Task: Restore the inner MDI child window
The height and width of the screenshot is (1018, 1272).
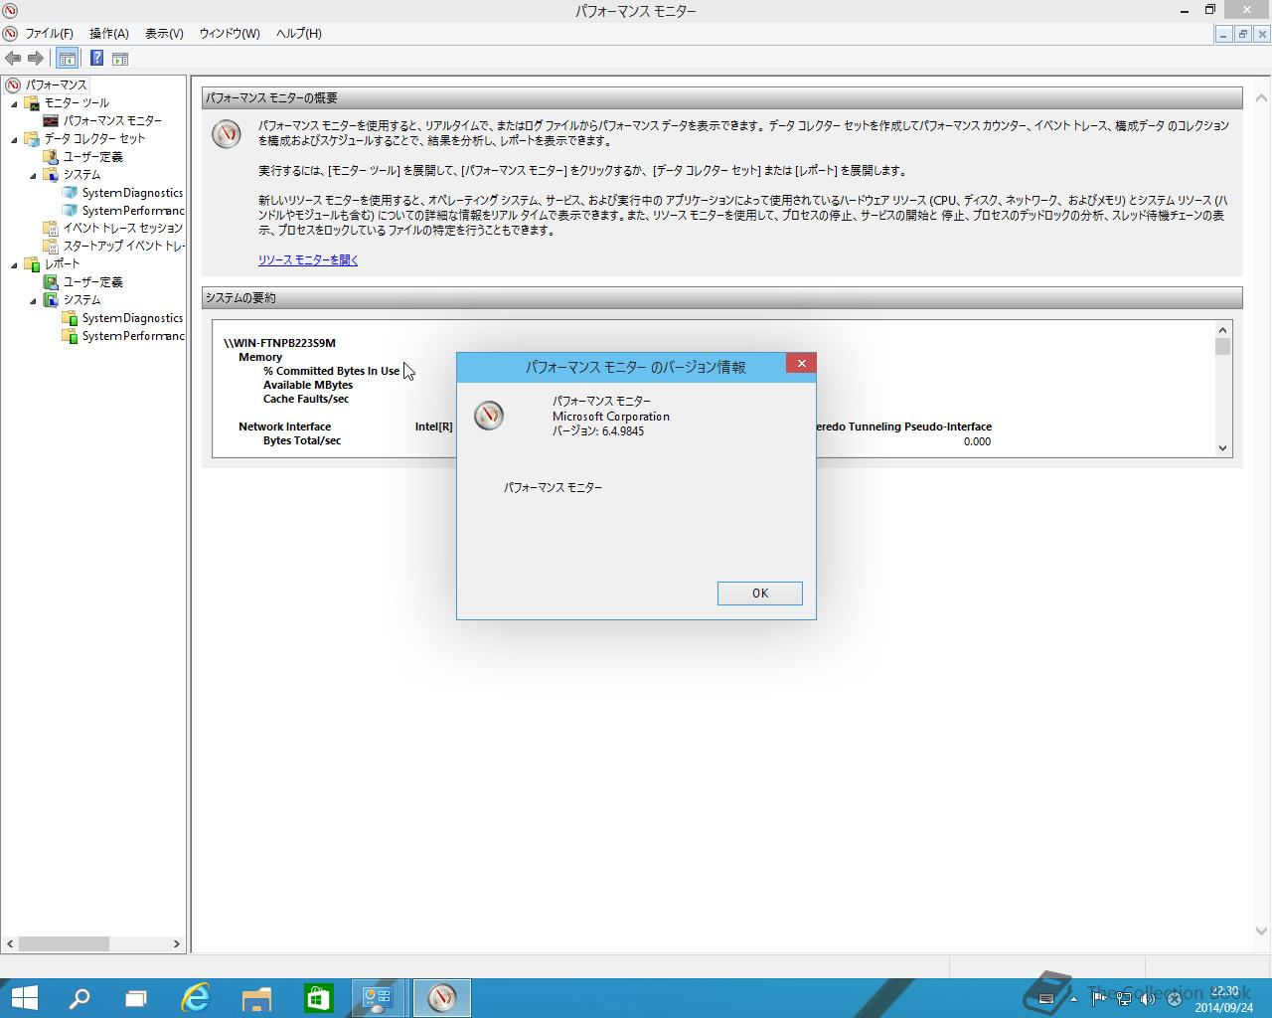Action: point(1242,34)
